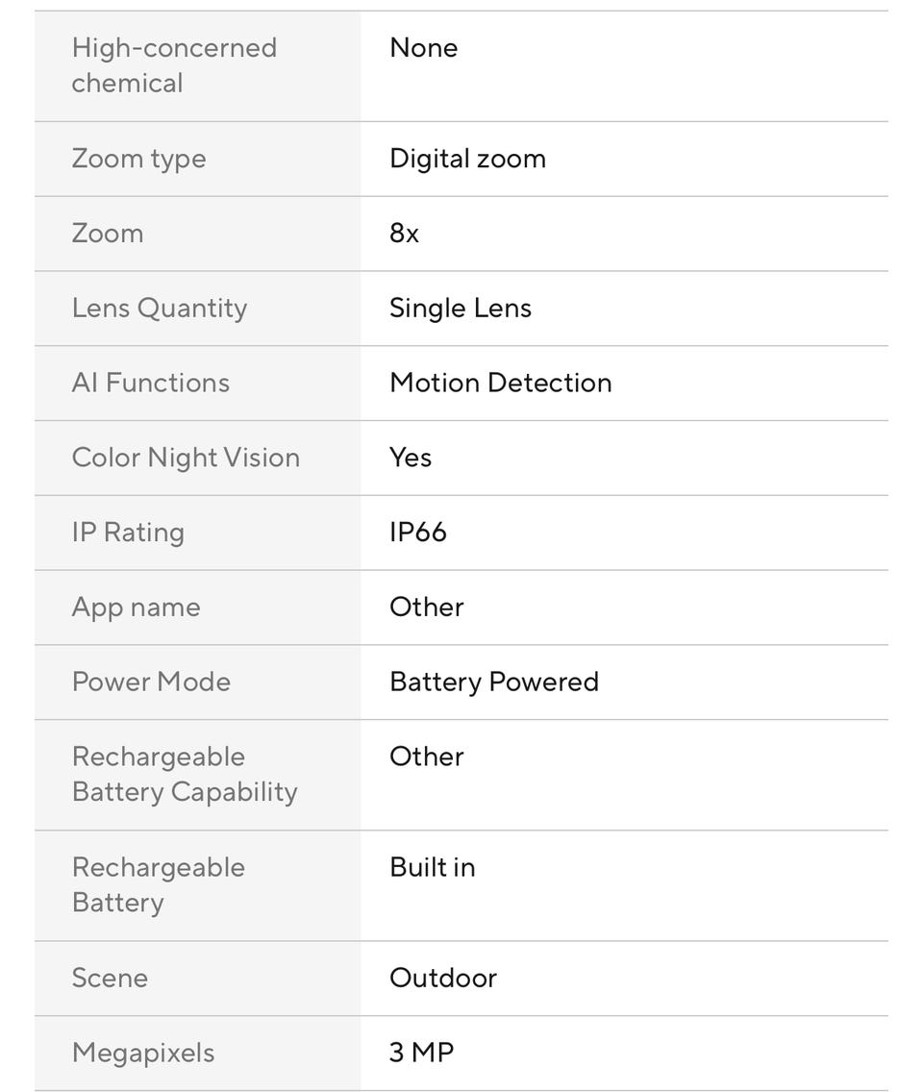Select the "Built in" battery value
Screen dimensions: 923x1092
click(x=432, y=868)
